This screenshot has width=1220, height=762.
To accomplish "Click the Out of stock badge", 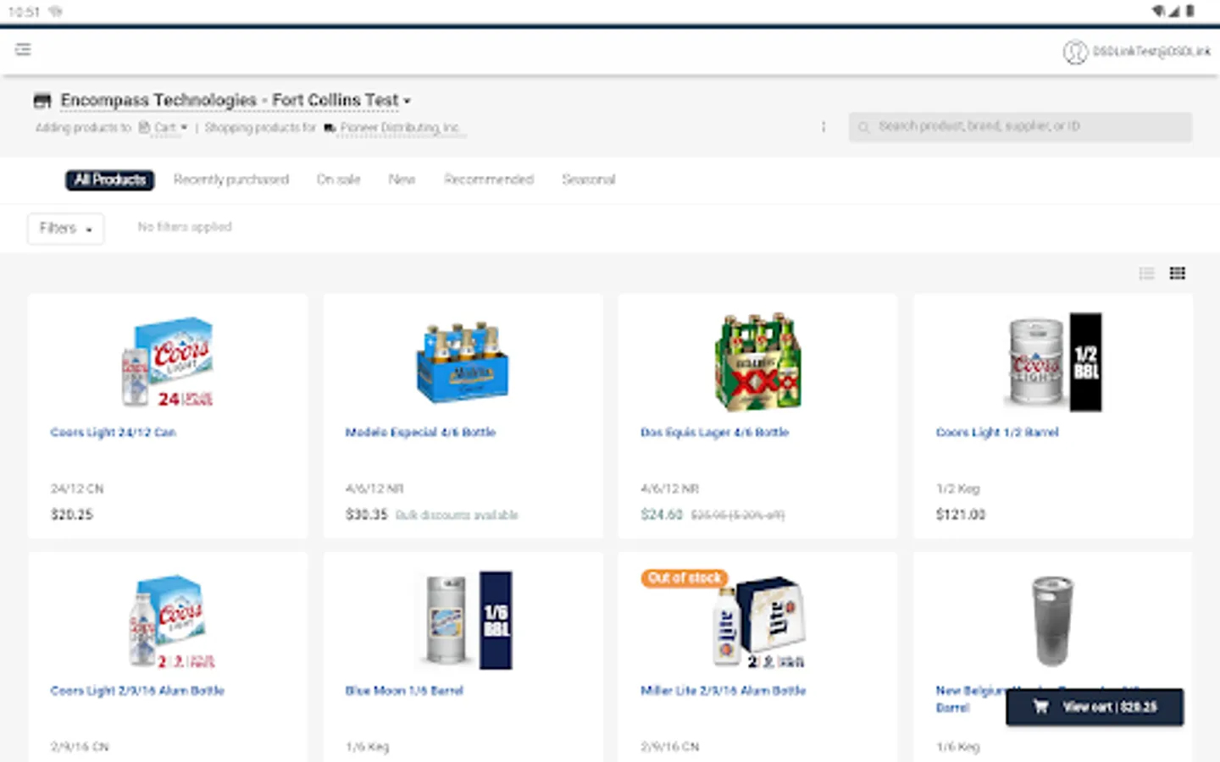I will (684, 578).
